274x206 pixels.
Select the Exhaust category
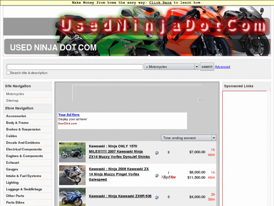coord(12,163)
